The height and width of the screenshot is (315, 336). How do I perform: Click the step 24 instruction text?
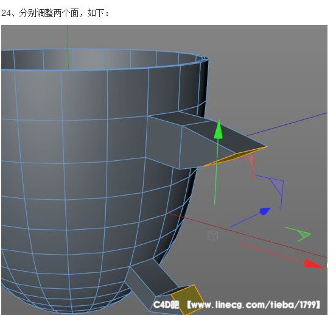click(x=55, y=13)
